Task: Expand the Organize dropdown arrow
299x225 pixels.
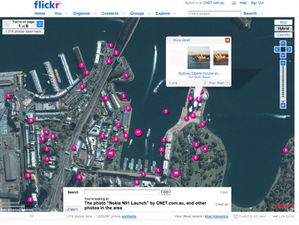Action: (95, 14)
